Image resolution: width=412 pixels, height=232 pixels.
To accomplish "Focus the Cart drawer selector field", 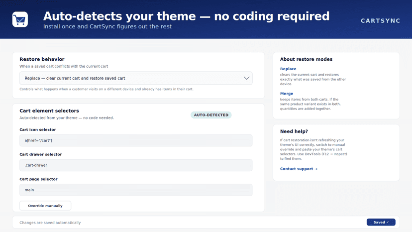I will click(x=136, y=165).
